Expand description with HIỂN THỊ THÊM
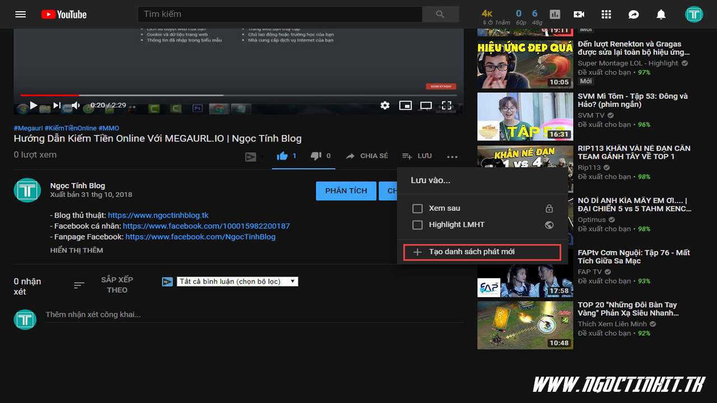Viewport: 717px width, 403px height. pos(77,250)
